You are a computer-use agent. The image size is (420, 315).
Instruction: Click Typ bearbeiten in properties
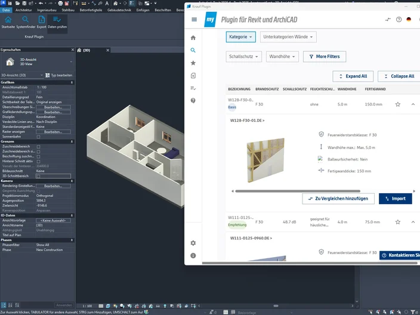coord(59,75)
